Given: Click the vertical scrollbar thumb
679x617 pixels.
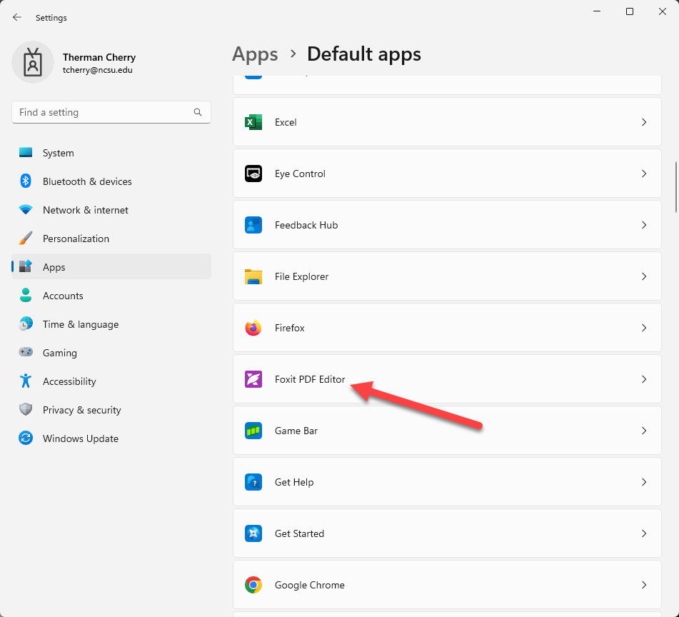Looking at the screenshot, I should [x=675, y=187].
